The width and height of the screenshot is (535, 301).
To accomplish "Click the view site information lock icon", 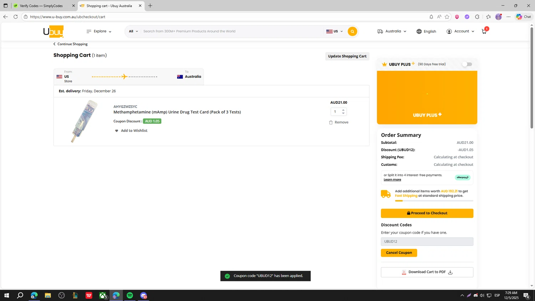I will (x=26, y=17).
